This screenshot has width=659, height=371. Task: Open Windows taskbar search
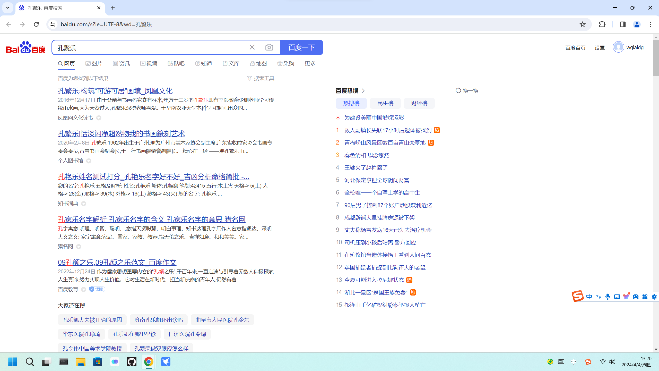(30, 362)
